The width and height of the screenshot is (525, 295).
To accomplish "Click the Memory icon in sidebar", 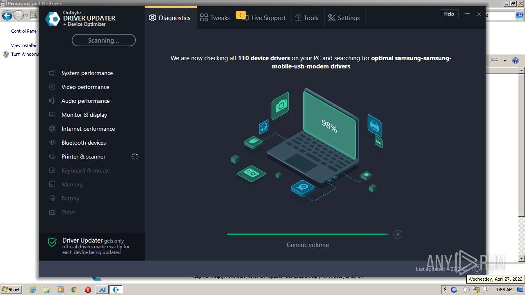I will coord(52,184).
